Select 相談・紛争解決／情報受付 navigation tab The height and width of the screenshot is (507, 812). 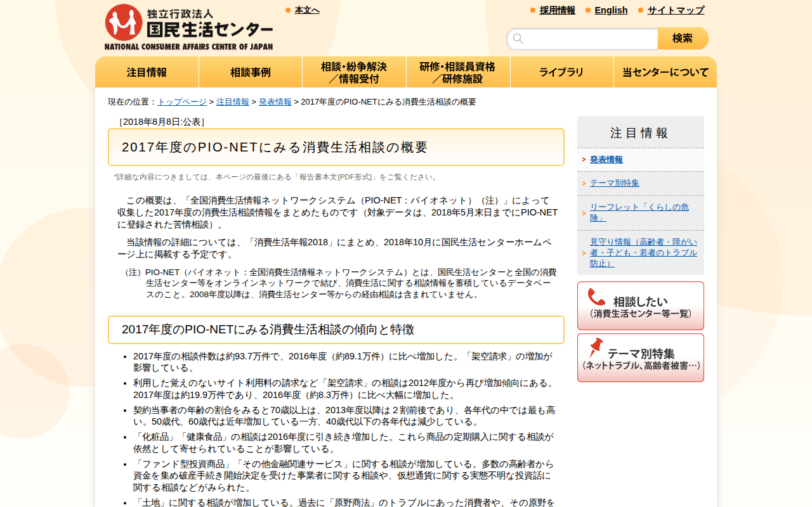click(354, 72)
